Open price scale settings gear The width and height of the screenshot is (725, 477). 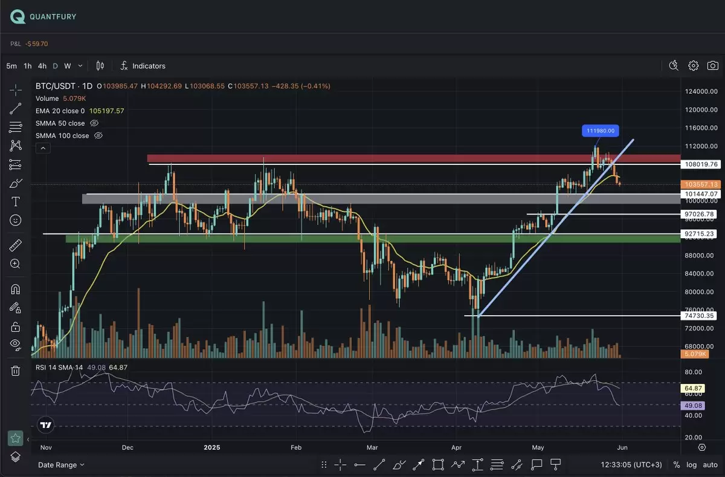[x=702, y=447]
